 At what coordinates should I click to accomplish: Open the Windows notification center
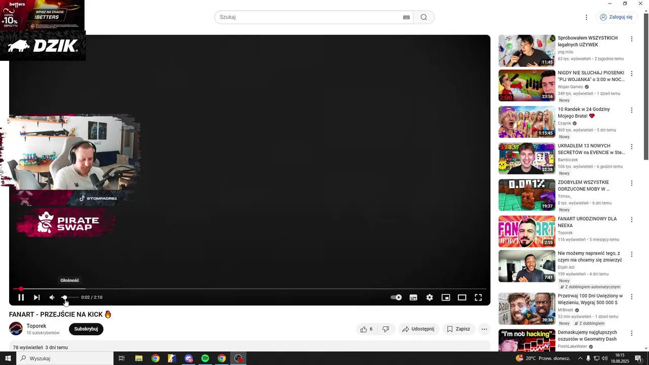tap(638, 358)
